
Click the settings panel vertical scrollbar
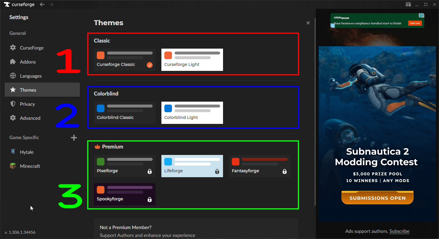[315, 111]
